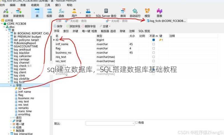Open the 默认 default value dropdown
The height and width of the screenshot is (135, 224).
133,123
